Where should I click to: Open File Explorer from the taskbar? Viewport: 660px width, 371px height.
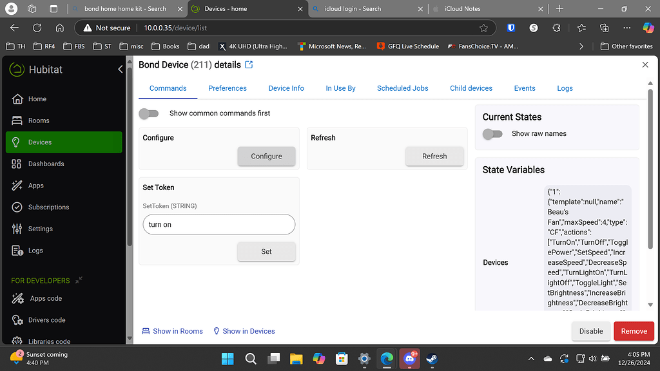(x=296, y=358)
